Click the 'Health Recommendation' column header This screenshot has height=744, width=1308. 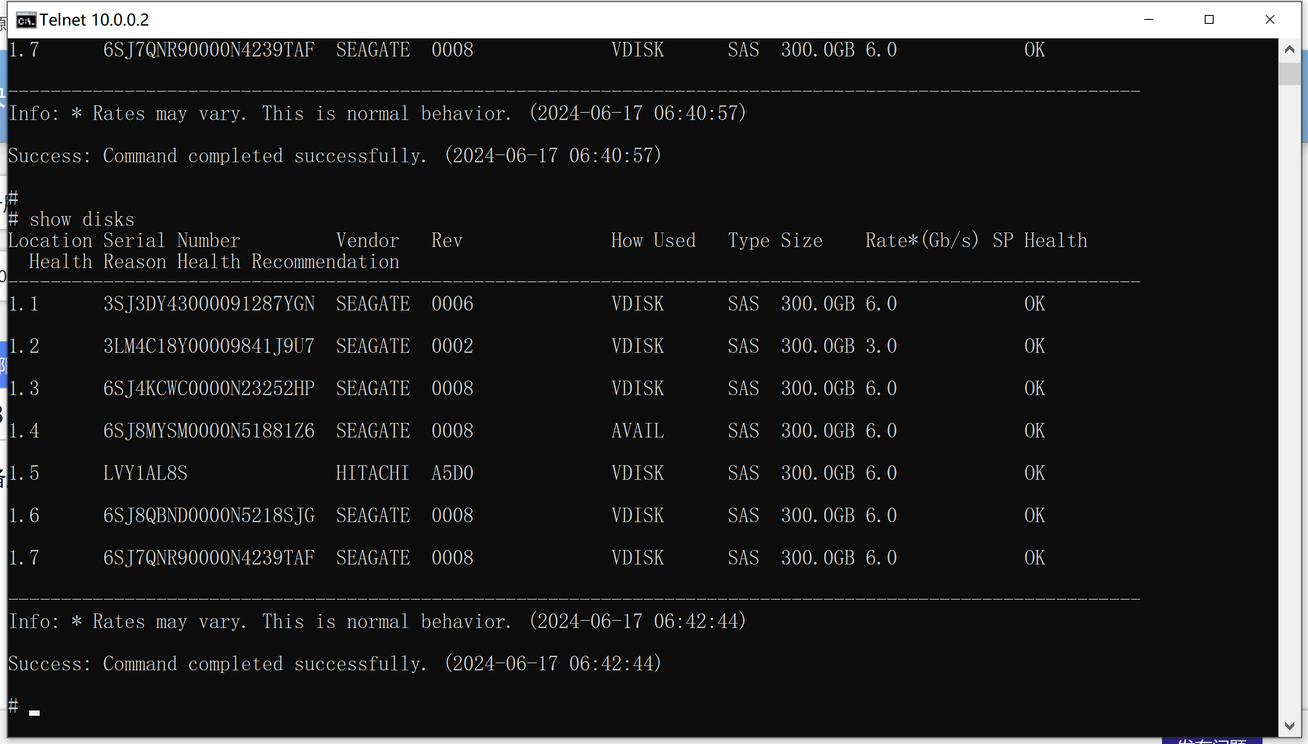[288, 262]
